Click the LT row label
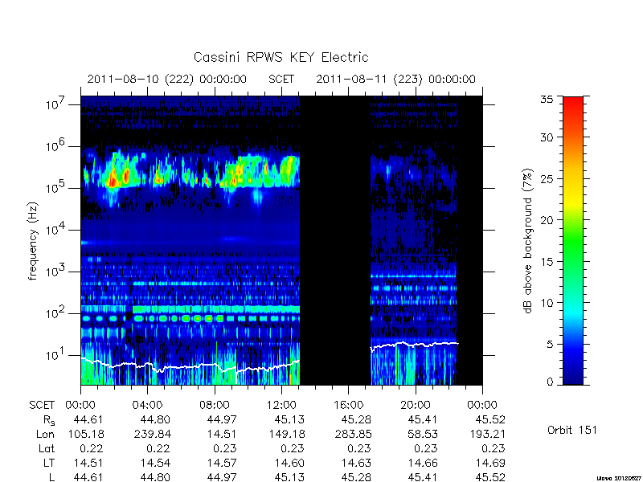This screenshot has height=482, width=643. 49,463
